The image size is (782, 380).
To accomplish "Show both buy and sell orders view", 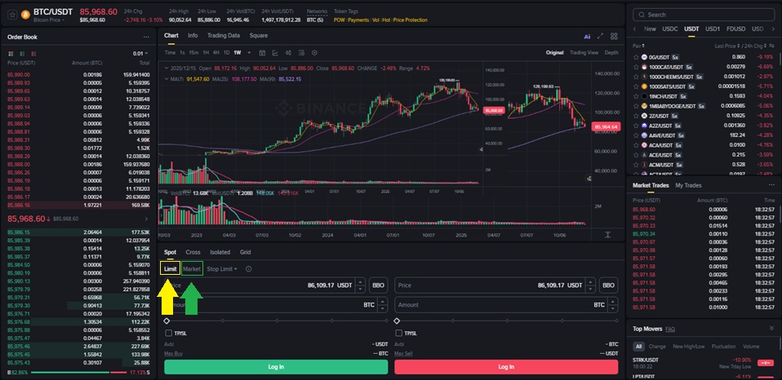I will pos(11,53).
